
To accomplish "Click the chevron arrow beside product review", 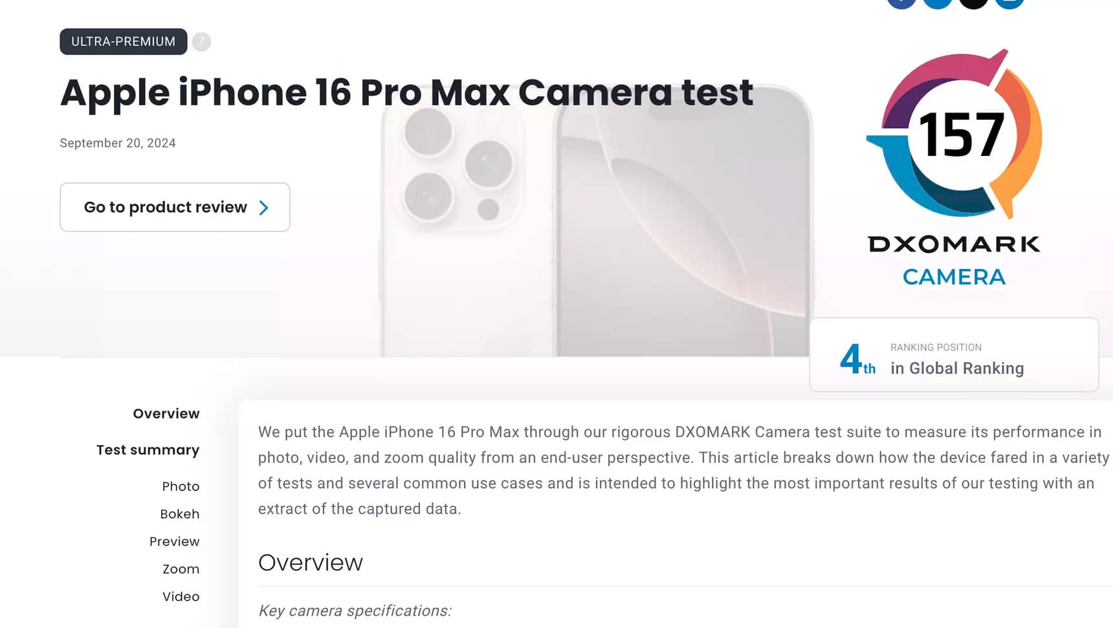I will point(263,208).
